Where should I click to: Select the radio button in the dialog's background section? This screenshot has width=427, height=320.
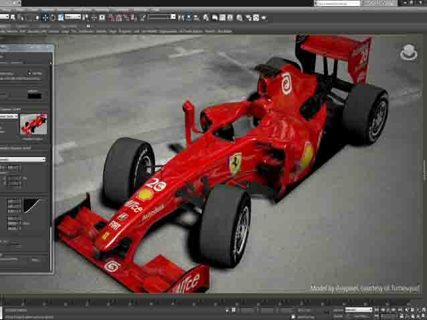(29, 73)
